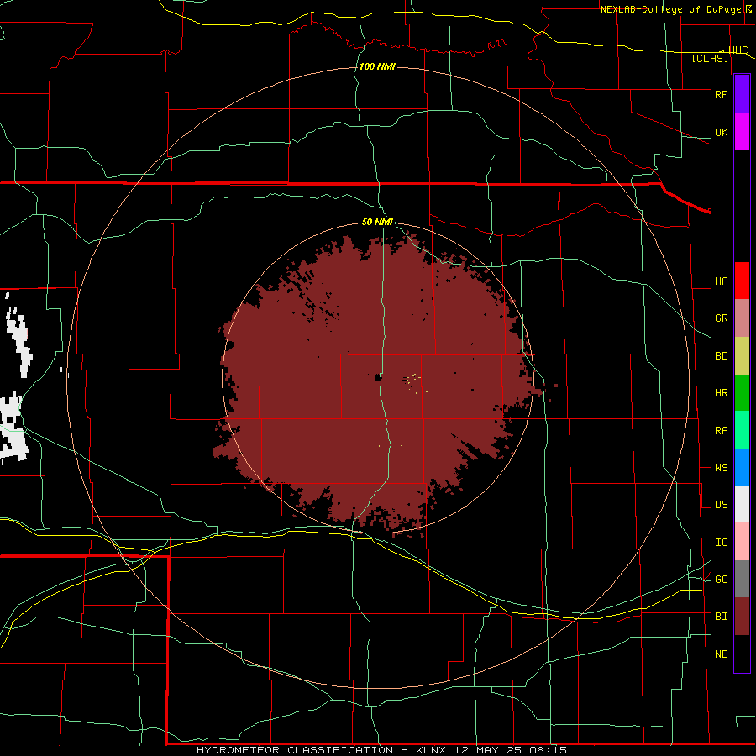Click the RA legend label
The width and height of the screenshot is (756, 756).
click(x=721, y=430)
